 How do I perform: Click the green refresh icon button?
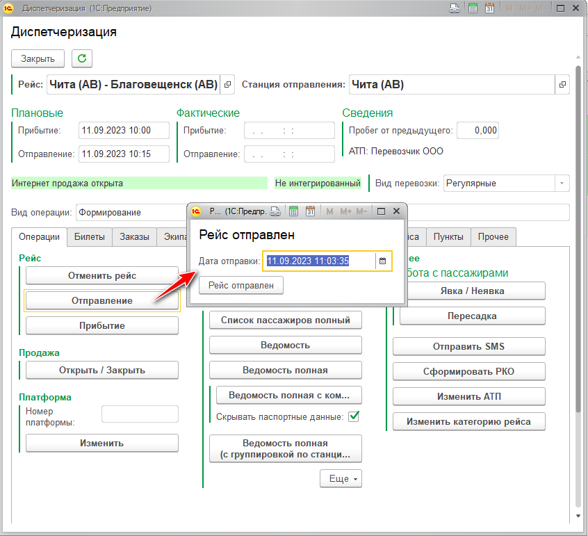coord(82,58)
